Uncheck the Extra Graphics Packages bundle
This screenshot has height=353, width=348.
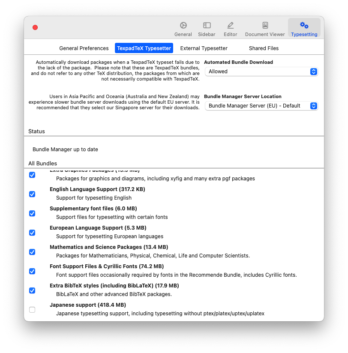tap(32, 175)
